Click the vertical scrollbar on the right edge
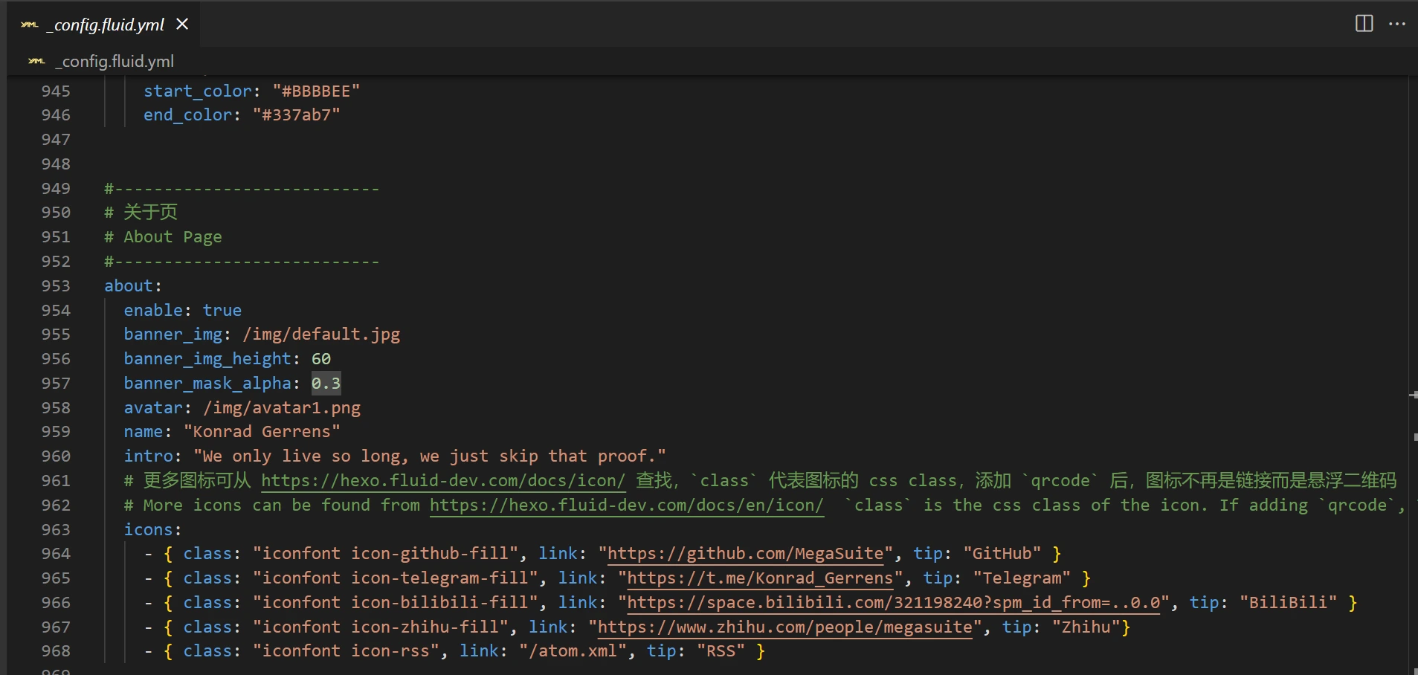1418x675 pixels. tap(1412, 372)
